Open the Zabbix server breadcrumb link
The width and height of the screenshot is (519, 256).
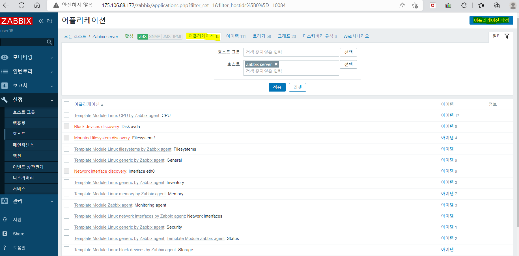tap(105, 36)
